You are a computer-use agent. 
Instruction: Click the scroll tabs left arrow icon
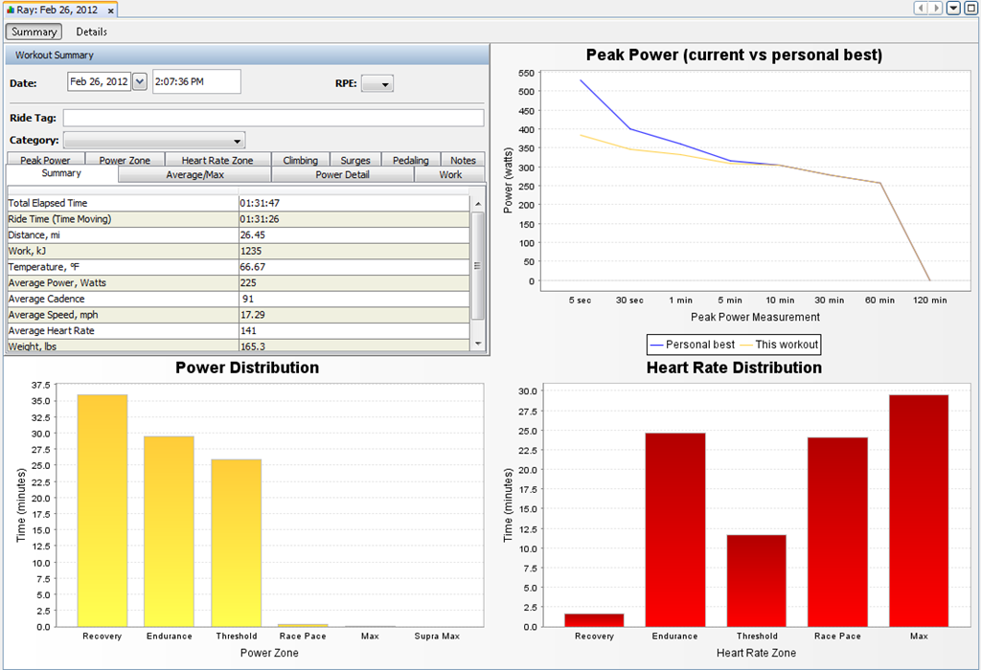[921, 8]
